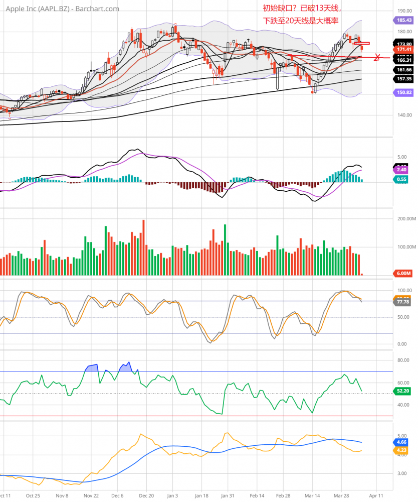The image size is (418, 502).
Task: Click the red 171.41 last price label
Action: [x=404, y=50]
